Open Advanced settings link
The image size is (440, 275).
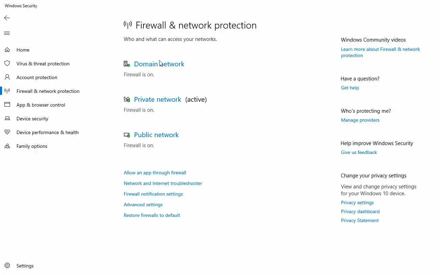[x=143, y=205]
